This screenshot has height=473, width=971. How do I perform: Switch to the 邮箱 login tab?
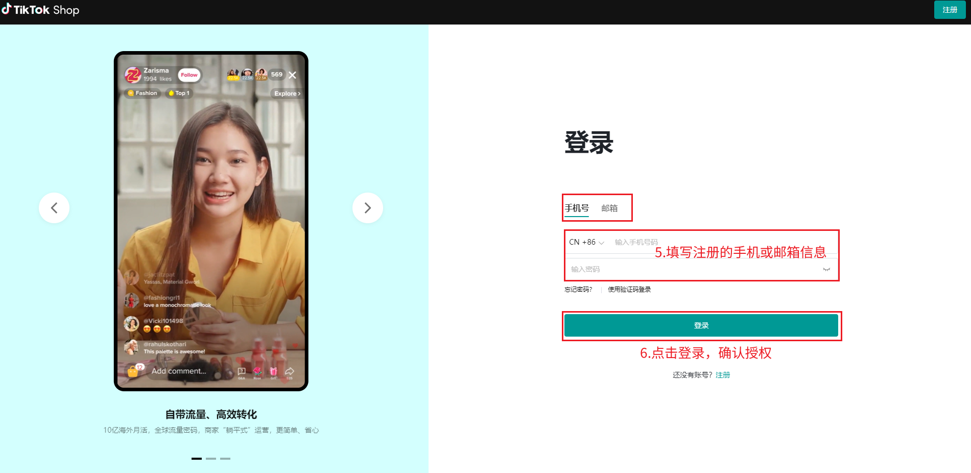click(x=609, y=208)
